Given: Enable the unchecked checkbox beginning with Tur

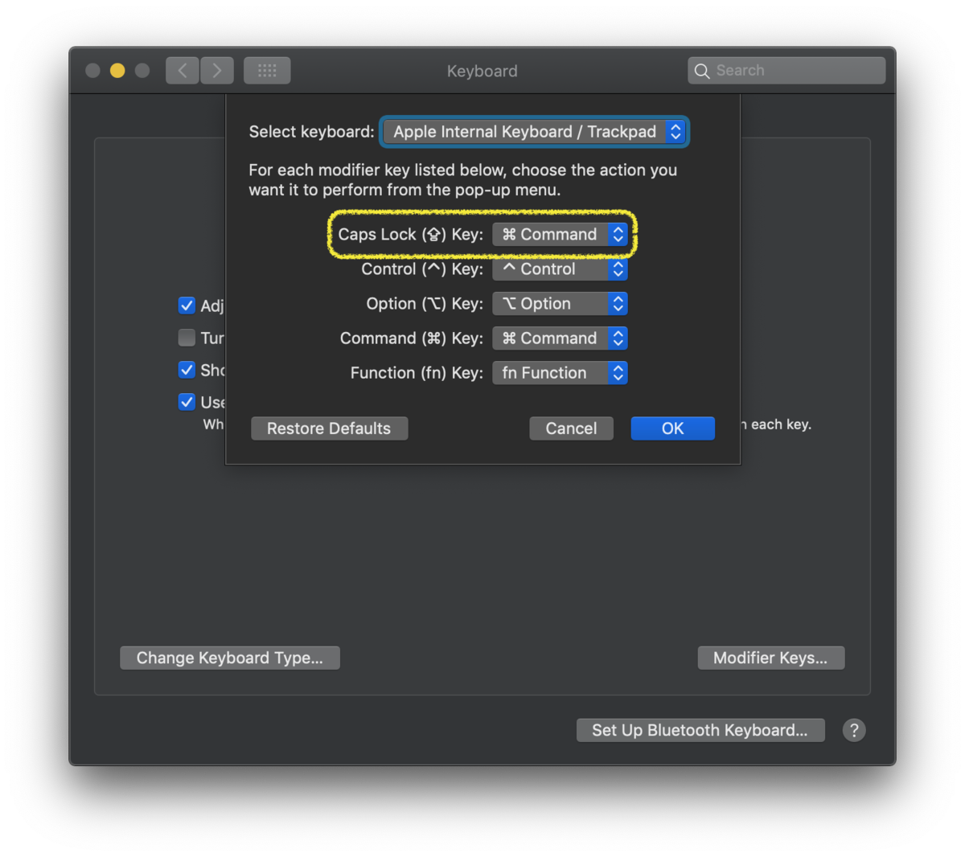Looking at the screenshot, I should pos(187,338).
